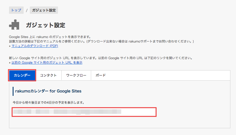
Task: Open 以前の Google サイト用のガジェット URL を表示 link
Action: tap(47, 63)
